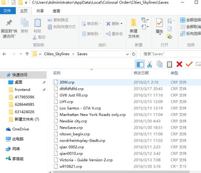Click the Search Saves input box

tap(171, 54)
